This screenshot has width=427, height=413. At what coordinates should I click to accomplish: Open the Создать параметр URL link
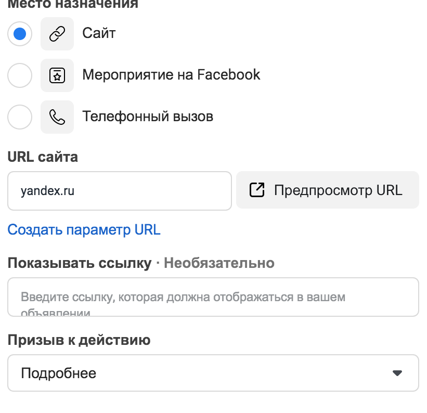point(84,230)
